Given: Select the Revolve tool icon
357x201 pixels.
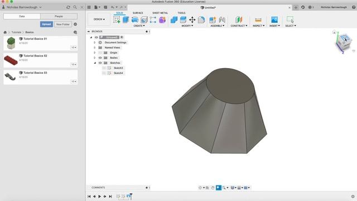Looking at the screenshot, I should pos(135,20).
